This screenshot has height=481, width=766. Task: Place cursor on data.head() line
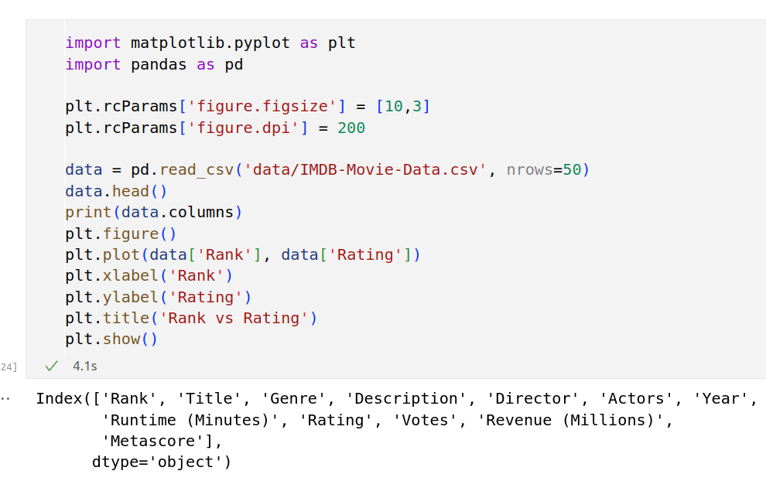pyautogui.click(x=116, y=191)
